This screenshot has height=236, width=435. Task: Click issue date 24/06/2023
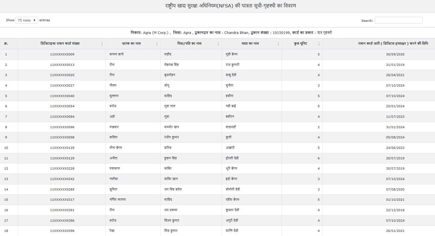[395, 148]
